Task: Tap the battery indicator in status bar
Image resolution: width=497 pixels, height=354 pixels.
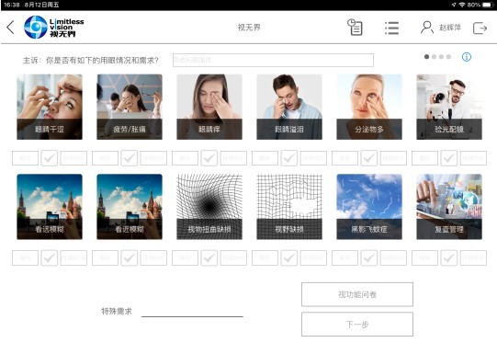Action: [487, 5]
